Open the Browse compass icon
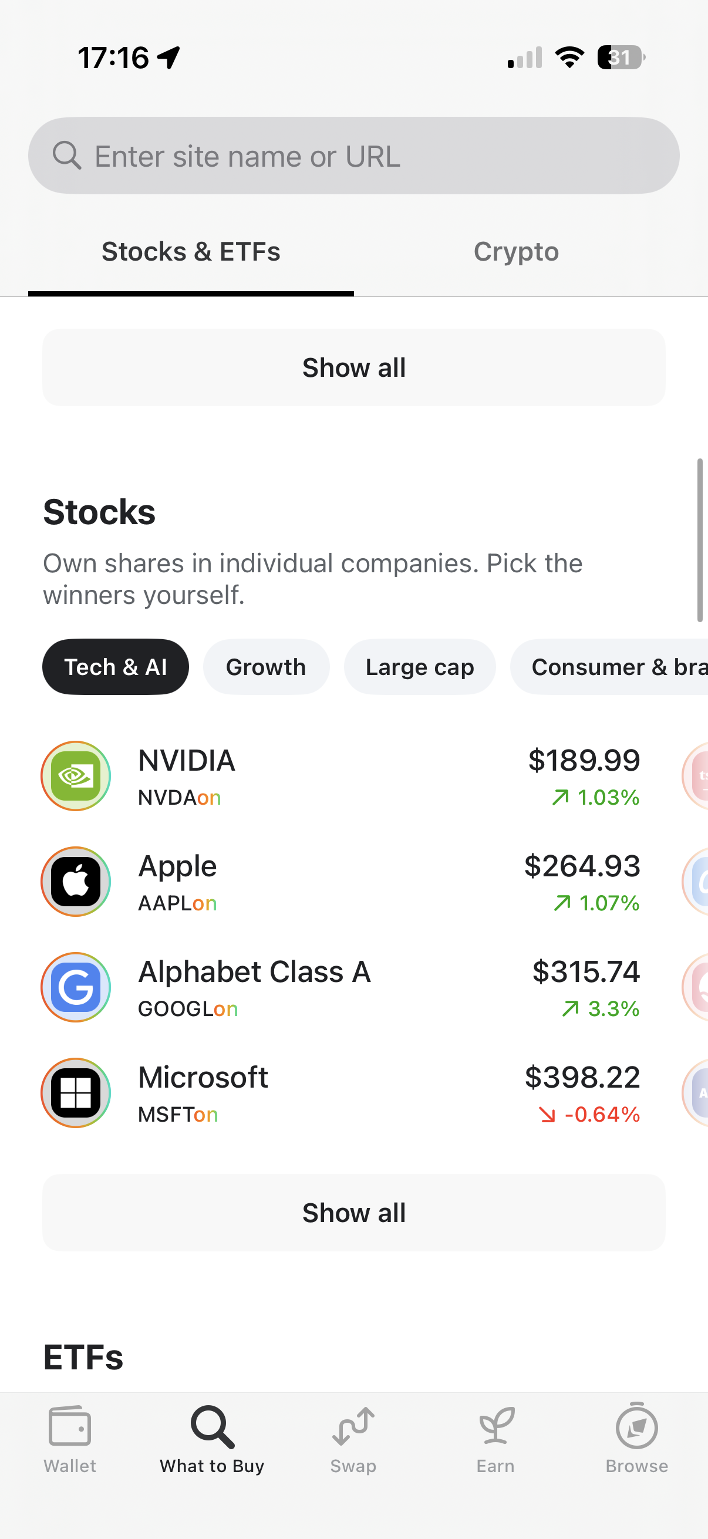 pos(636,1426)
